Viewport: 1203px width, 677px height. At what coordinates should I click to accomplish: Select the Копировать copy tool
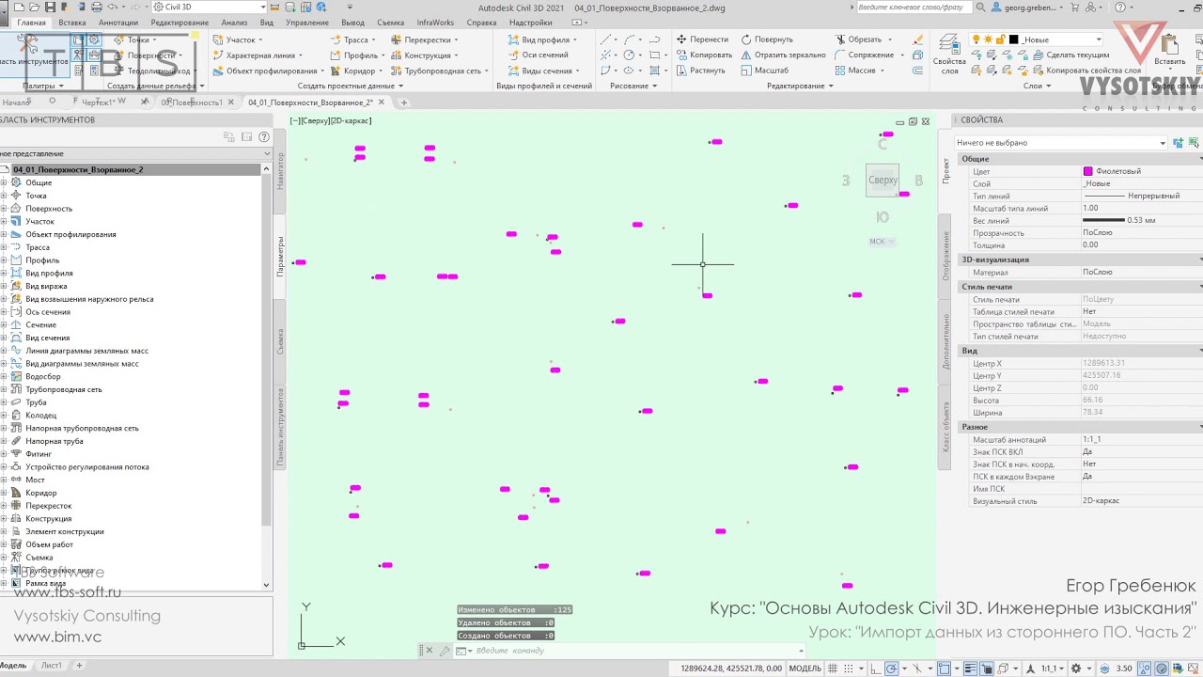click(704, 55)
